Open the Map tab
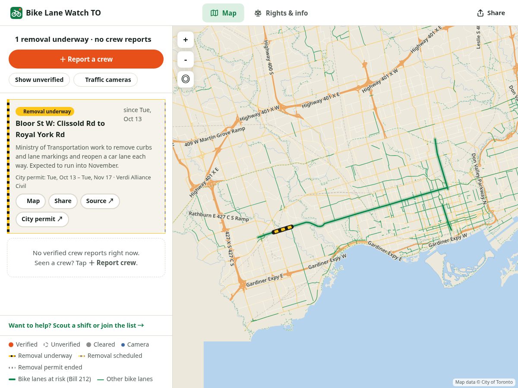The image size is (518, 388). tap(223, 13)
